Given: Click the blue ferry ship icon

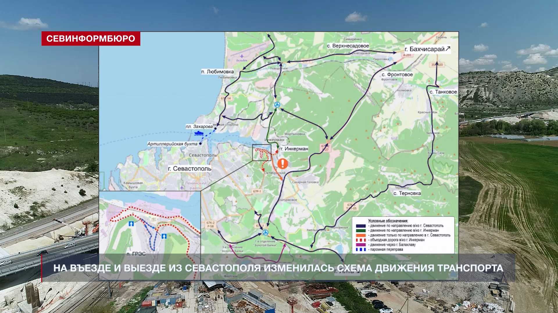Looking at the screenshot, I should [199, 133].
